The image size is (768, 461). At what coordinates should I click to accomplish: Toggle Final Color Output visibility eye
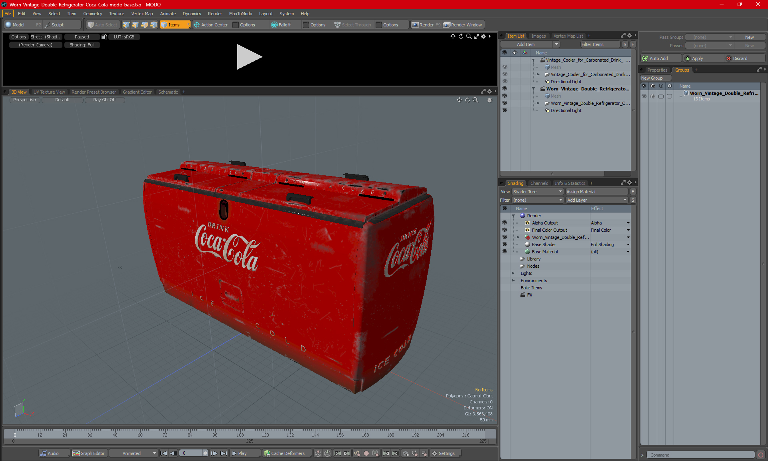click(504, 230)
